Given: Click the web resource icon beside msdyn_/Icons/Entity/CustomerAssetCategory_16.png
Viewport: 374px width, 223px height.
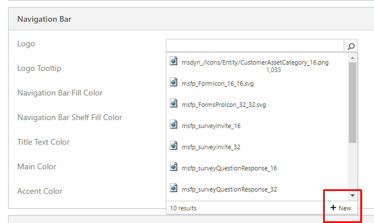Looking at the screenshot, I should click(174, 61).
